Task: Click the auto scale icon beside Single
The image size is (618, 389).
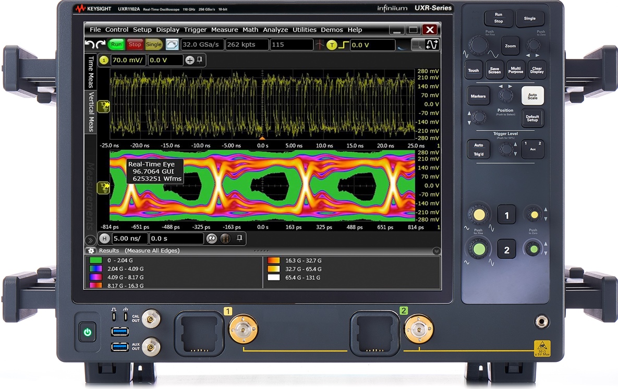Action: pyautogui.click(x=172, y=45)
